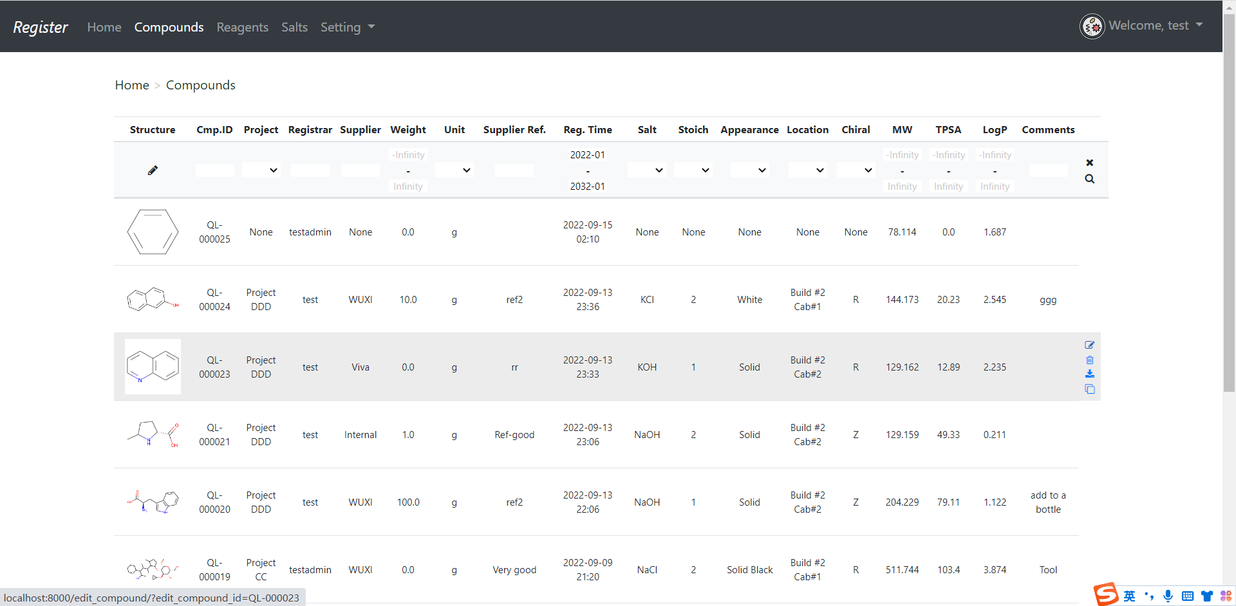Copy compound QL-000023 with duplicate icon
This screenshot has width=1236, height=606.
point(1089,389)
